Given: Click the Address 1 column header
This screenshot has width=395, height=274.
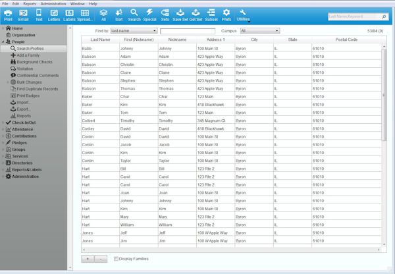Looking at the screenshot, I should [x=216, y=40].
